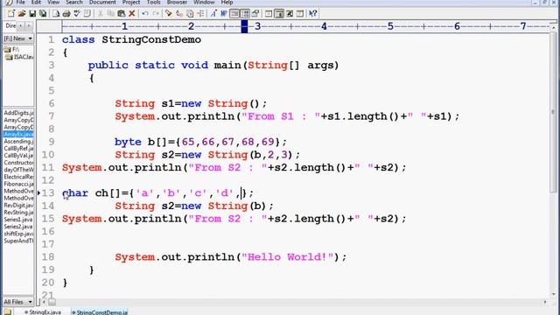Select shiftExp.java in the file list
The image size is (560, 315).
pos(18,234)
